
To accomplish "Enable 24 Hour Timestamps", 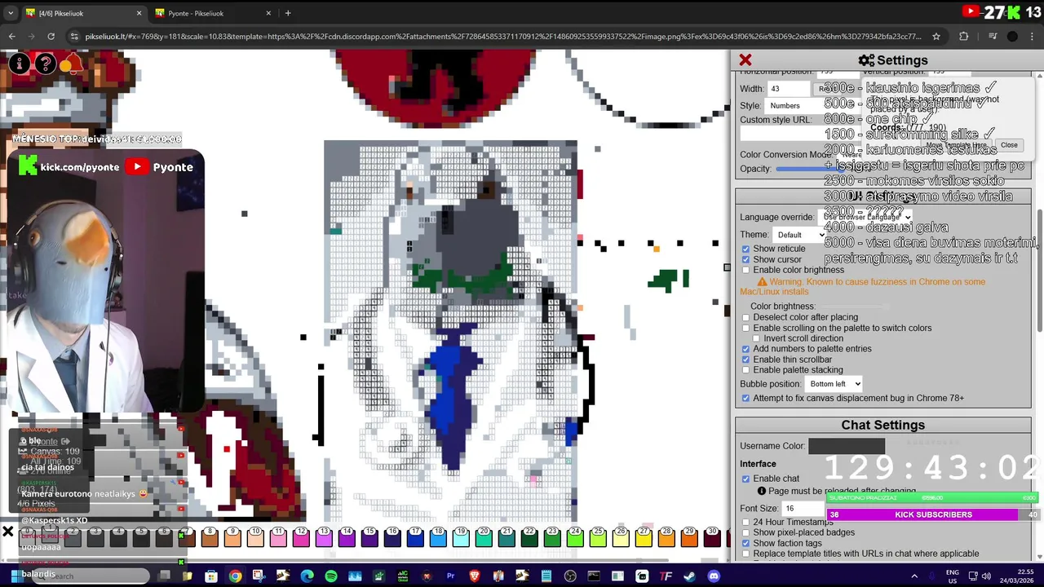I will pos(745,522).
